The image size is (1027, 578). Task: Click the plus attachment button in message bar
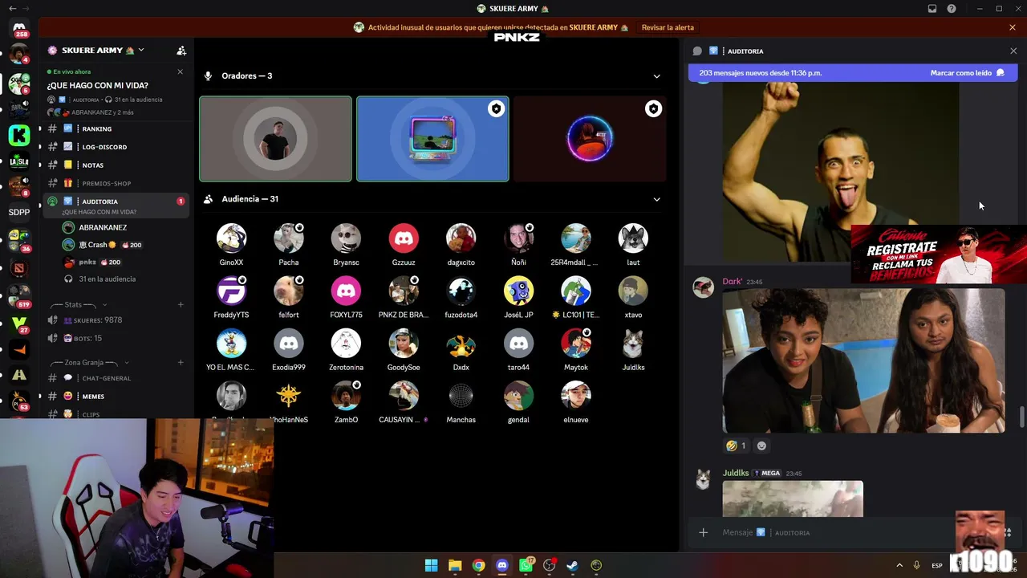(703, 532)
